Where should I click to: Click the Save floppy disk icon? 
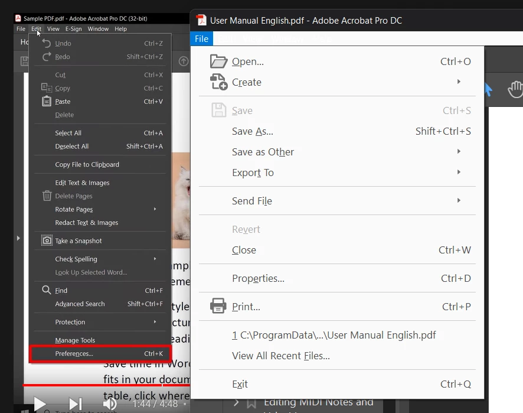(x=219, y=110)
